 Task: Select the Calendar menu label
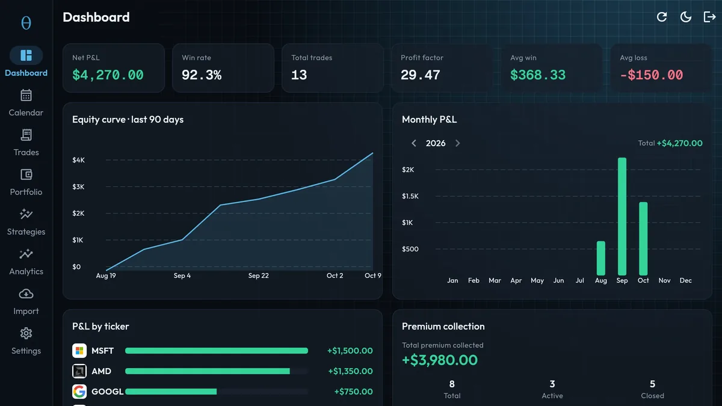coord(26,112)
